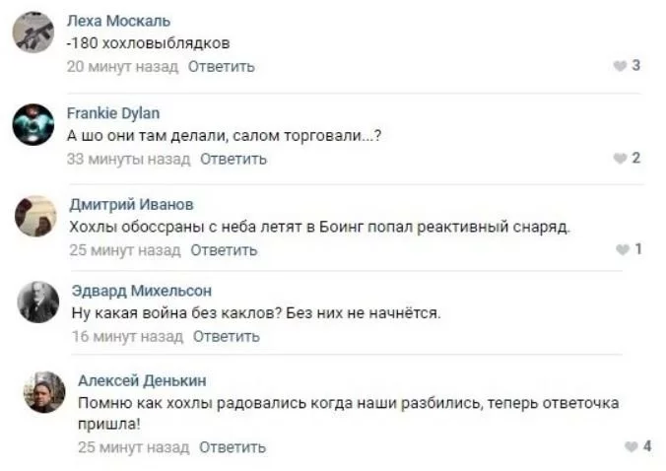The height and width of the screenshot is (471, 666).
Task: Click Frankie Dylan's round avatar picture
Action: 33,125
